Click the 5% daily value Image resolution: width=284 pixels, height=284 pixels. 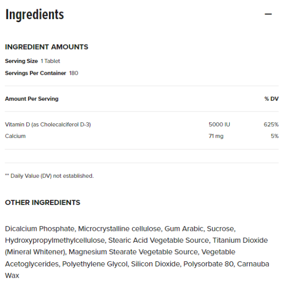pyautogui.click(x=275, y=136)
